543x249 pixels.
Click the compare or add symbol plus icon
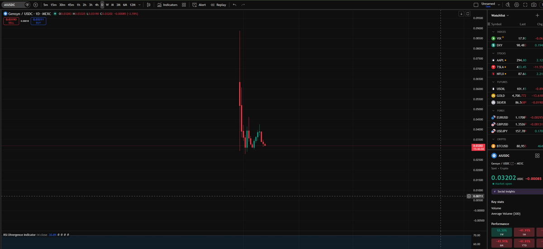tap(35, 5)
